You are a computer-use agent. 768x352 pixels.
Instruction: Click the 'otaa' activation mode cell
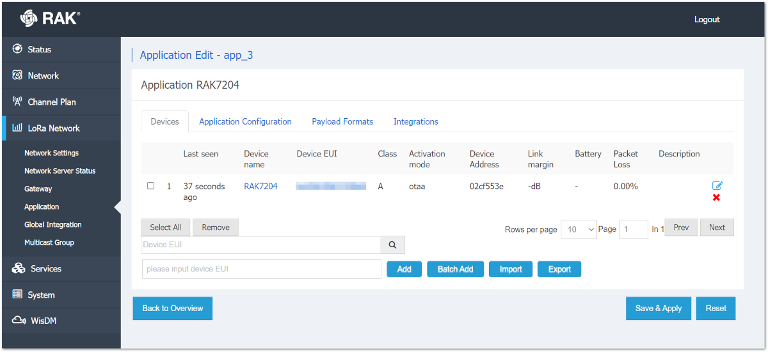[417, 187]
